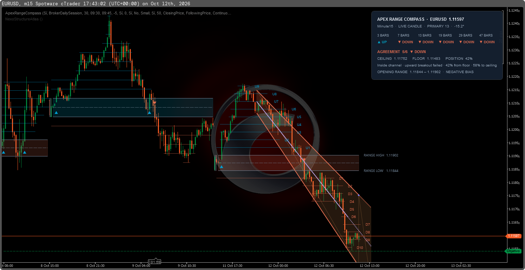Select the NexoStructureAtlas indicator label

tap(24, 19)
